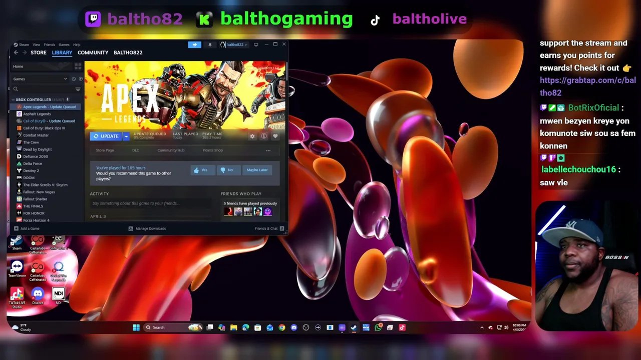Open Manage Downloads
The width and height of the screenshot is (641, 360).
[147, 228]
